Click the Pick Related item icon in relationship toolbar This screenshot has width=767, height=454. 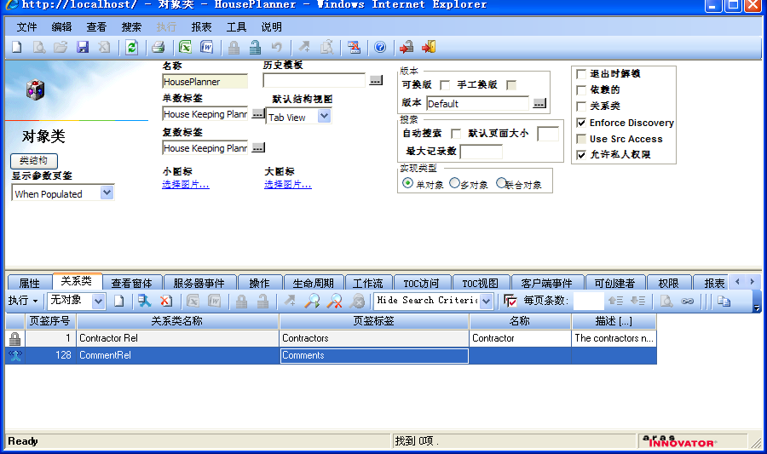coord(144,301)
